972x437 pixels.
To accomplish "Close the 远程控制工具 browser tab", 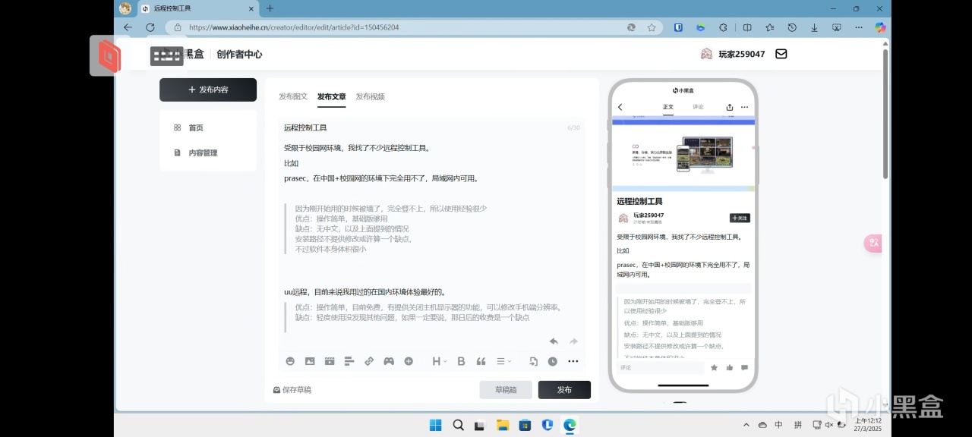I will click(251, 8).
